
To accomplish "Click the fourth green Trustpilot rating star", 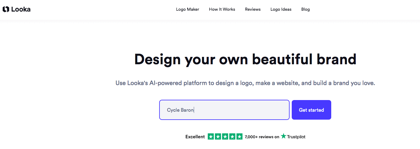I will tap(232, 137).
